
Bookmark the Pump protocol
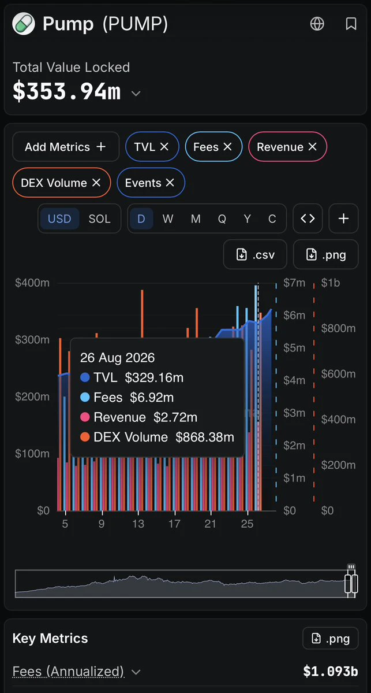[351, 24]
